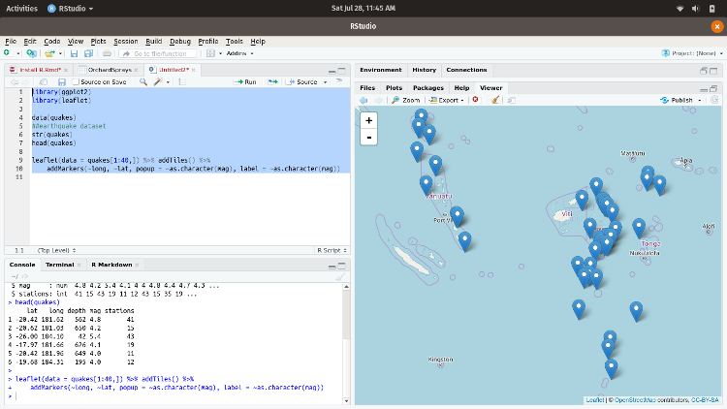Open the Export dropdown in Viewer
The image size is (727, 409).
[448, 100]
